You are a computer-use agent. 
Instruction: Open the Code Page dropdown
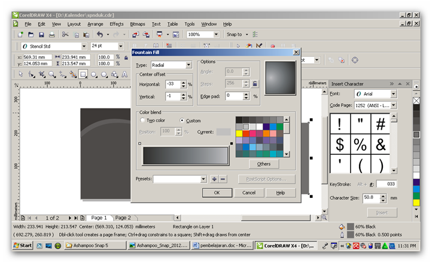point(394,105)
